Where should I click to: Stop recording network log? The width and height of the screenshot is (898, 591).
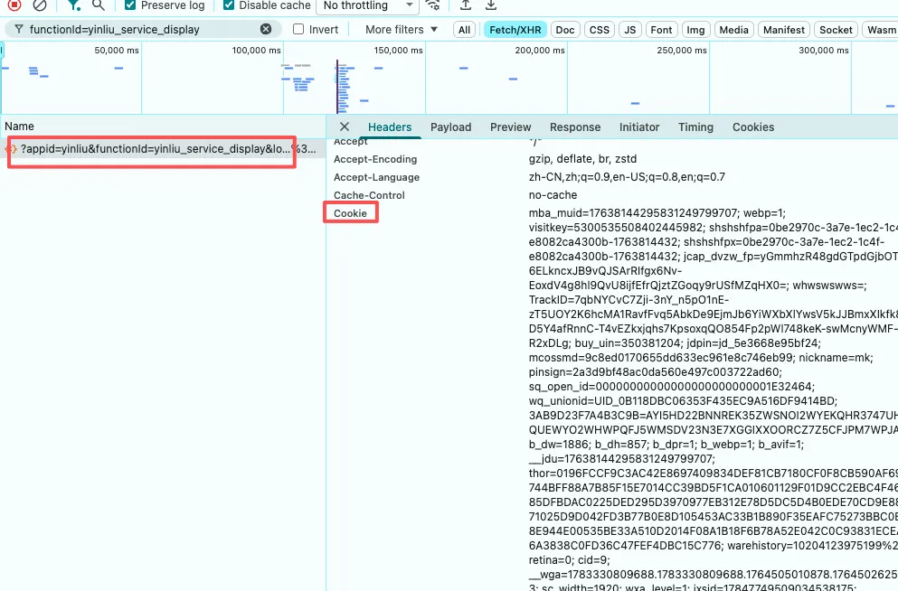click(14, 5)
